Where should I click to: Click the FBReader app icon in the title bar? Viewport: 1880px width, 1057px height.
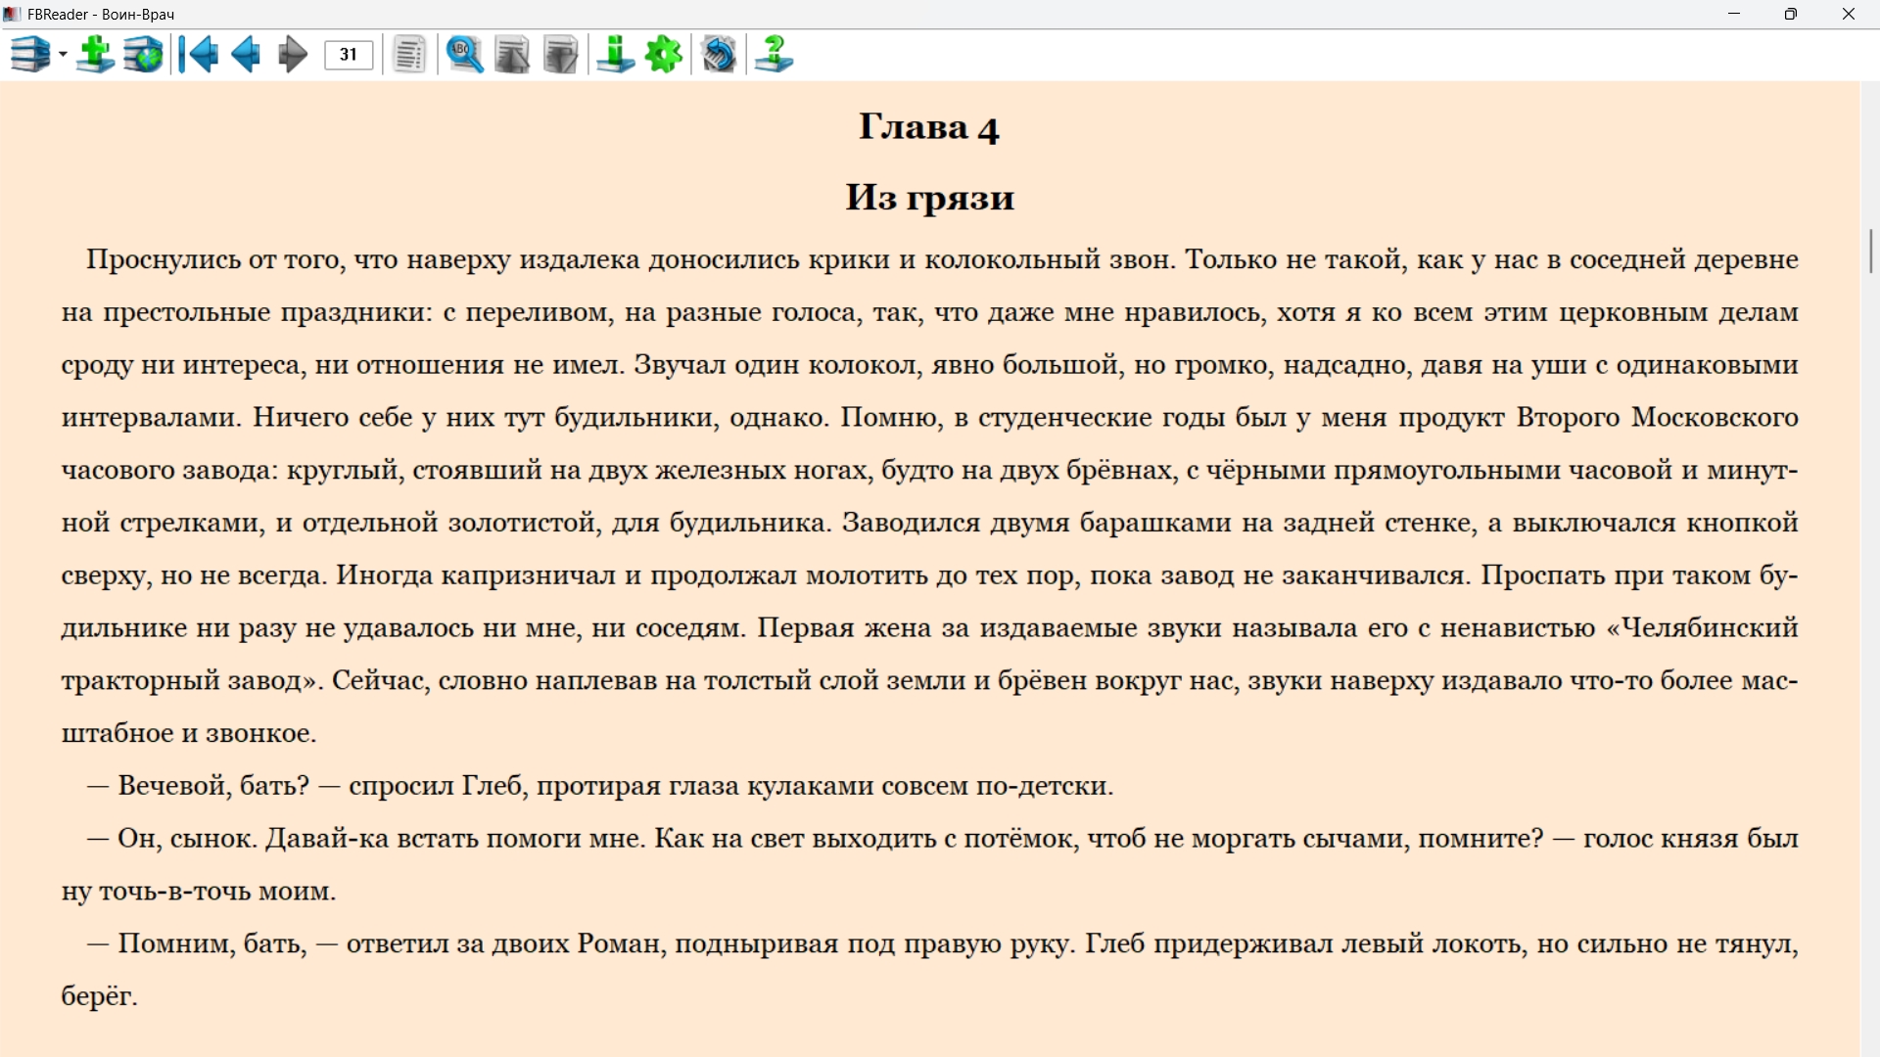(12, 14)
